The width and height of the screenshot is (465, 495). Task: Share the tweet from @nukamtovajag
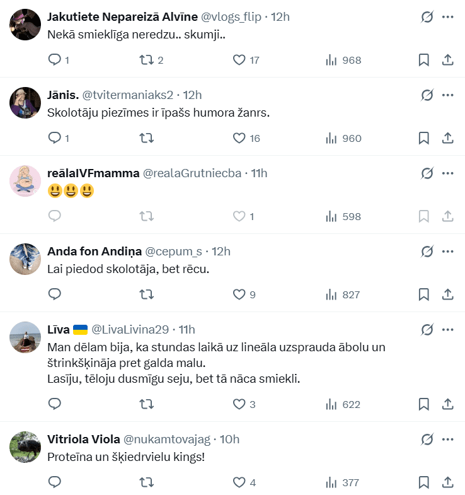click(448, 482)
